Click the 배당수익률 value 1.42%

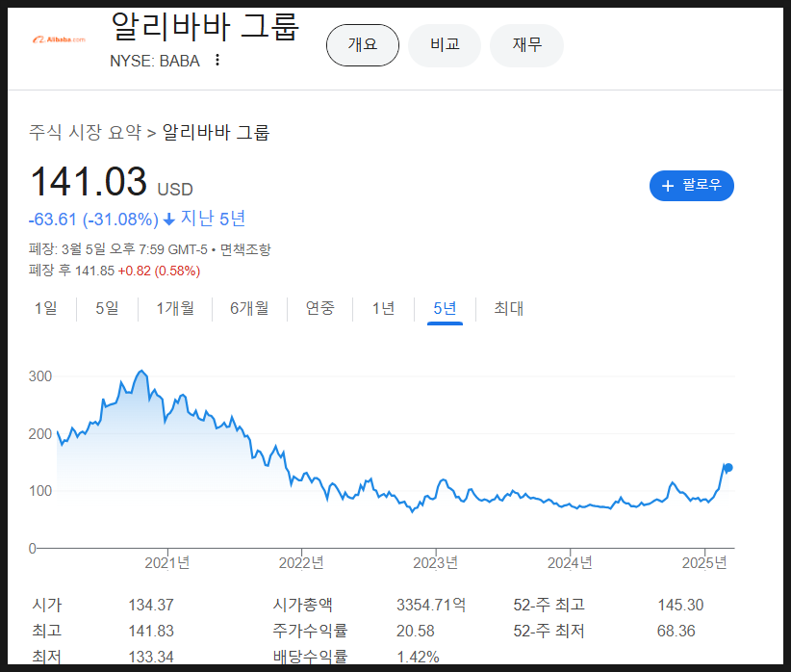tap(418, 657)
